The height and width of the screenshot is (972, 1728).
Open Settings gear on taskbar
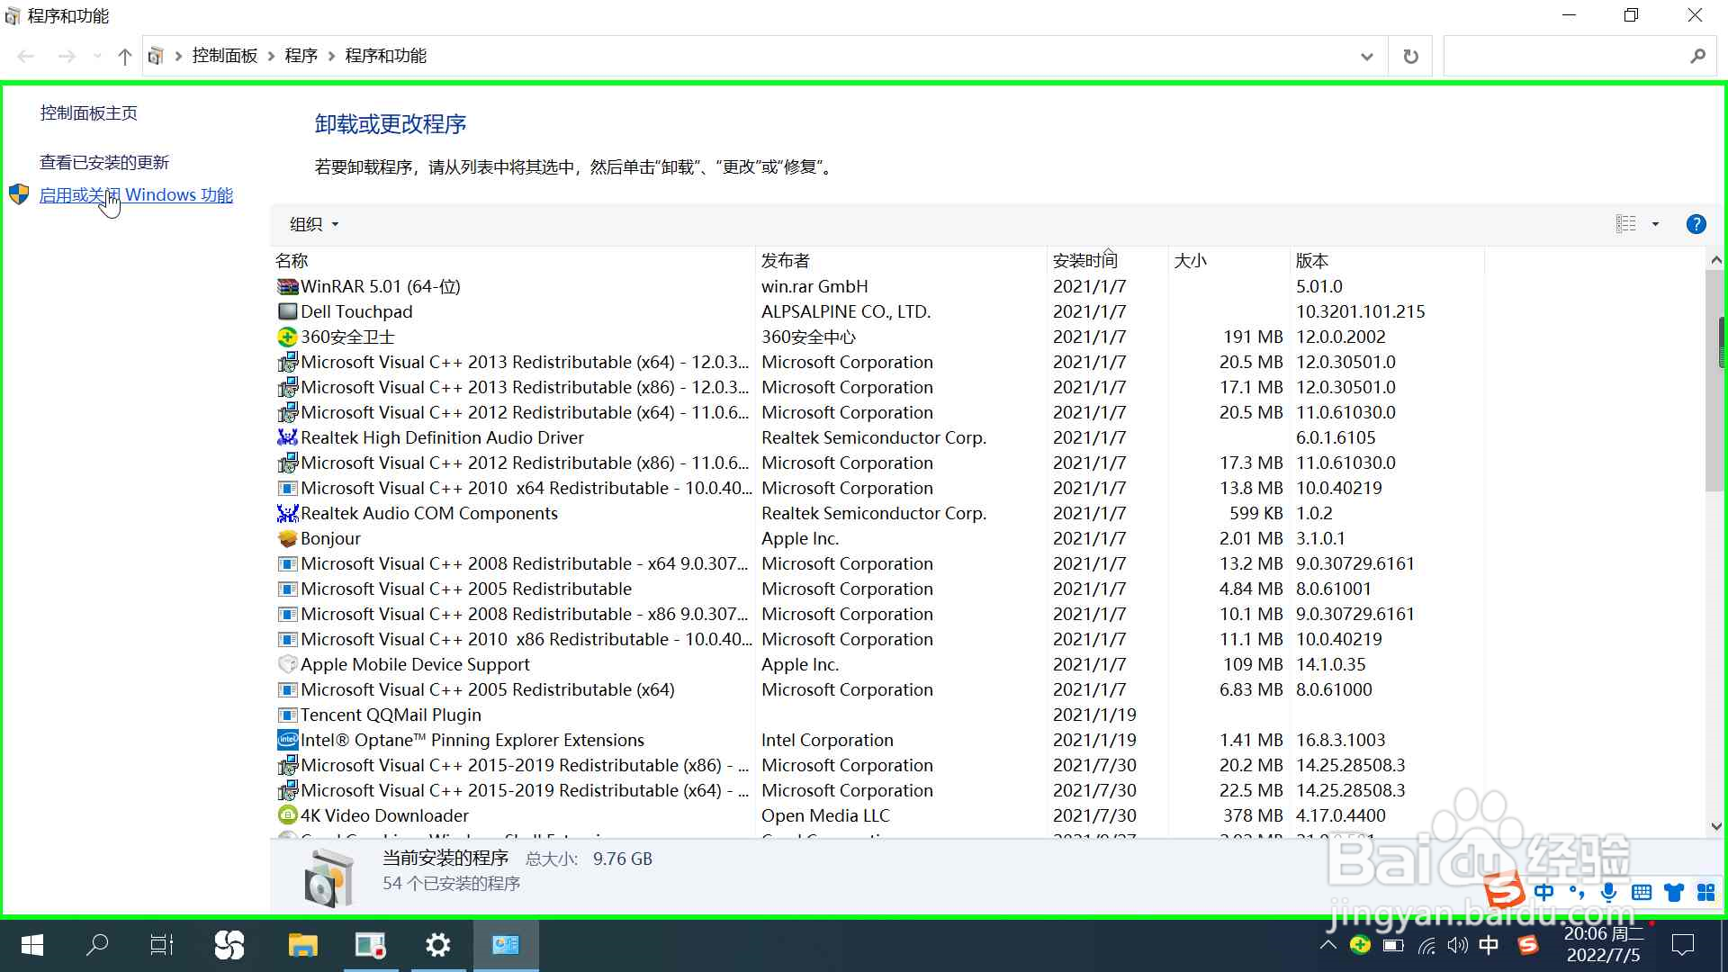pyautogui.click(x=438, y=945)
